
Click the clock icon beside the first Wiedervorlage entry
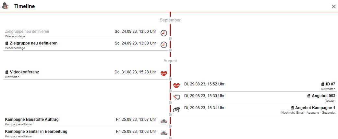pos(164,33)
